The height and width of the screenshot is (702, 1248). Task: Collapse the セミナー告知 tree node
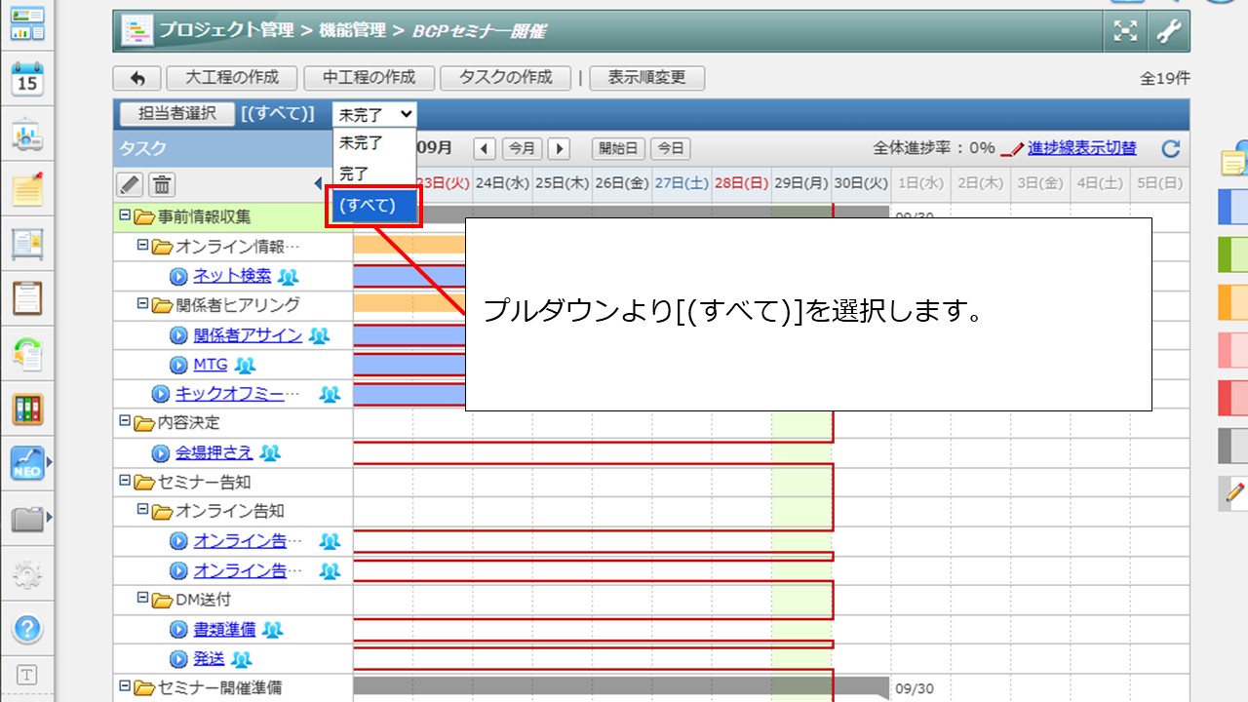tap(124, 480)
